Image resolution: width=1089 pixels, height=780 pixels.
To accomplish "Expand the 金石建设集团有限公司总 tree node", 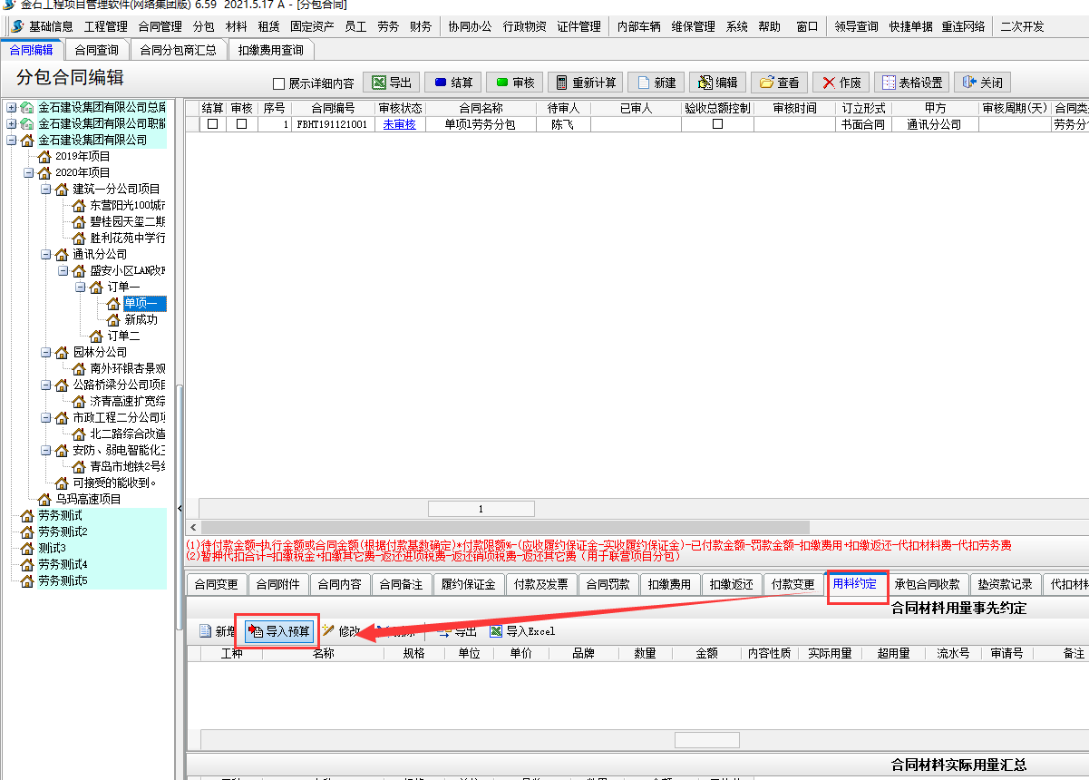I will (11, 107).
